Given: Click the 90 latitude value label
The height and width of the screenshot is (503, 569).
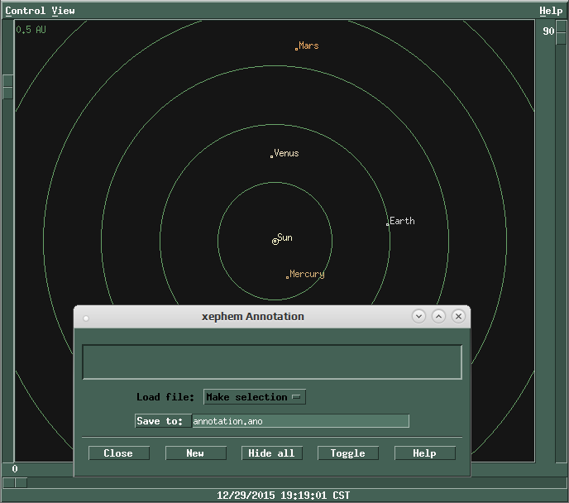Looking at the screenshot, I should (548, 31).
